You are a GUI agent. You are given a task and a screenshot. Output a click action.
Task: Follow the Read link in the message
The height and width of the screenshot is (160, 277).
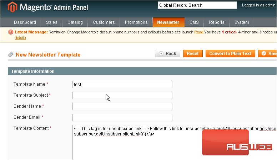(199, 32)
